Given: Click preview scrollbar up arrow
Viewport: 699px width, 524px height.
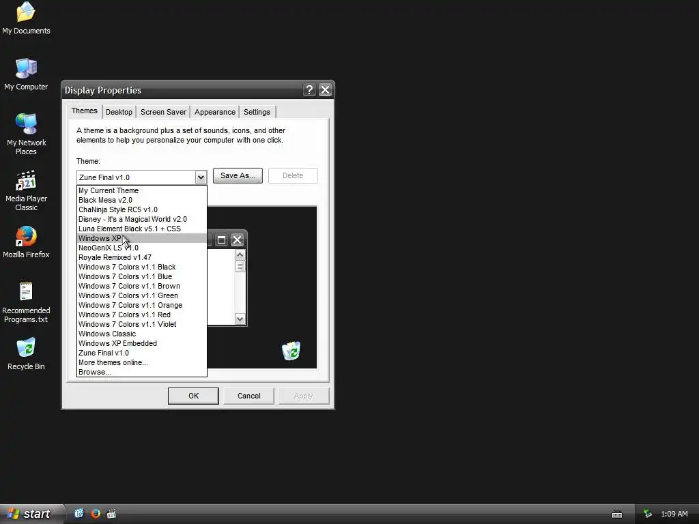Looking at the screenshot, I should 240,255.
